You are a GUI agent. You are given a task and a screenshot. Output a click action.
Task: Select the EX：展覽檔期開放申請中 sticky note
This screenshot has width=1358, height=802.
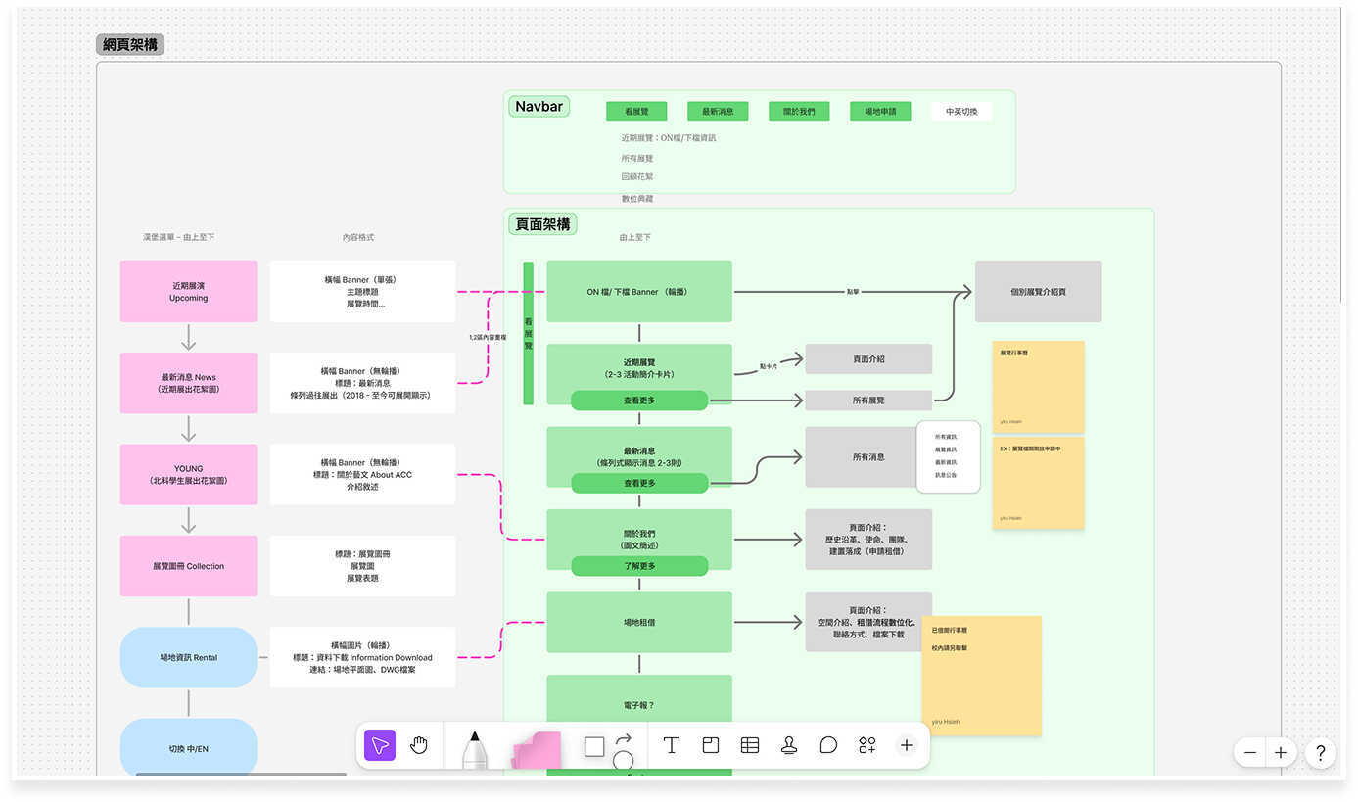point(1039,483)
